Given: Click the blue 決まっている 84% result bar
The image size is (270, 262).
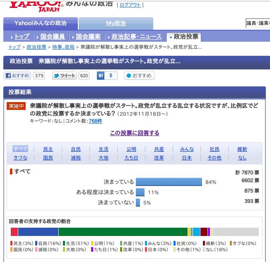Looking at the screenshot, I should (169, 181).
